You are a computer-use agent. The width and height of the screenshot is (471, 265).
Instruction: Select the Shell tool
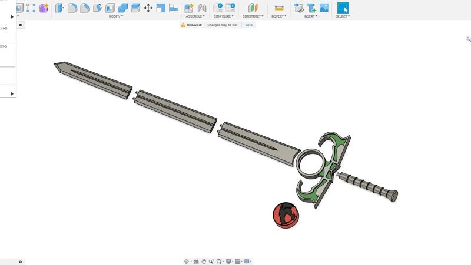coord(110,8)
